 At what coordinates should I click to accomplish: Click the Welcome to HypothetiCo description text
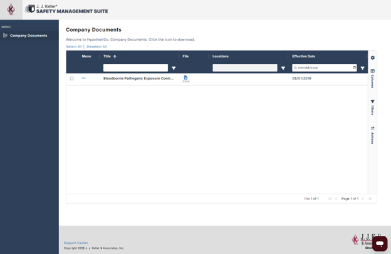(x=130, y=39)
